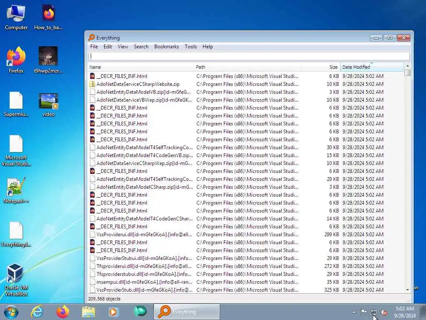
Task: Select the video file on desktop
Action: point(48,104)
